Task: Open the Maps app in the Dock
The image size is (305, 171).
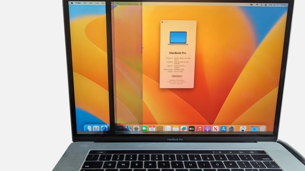Action: coord(128,128)
